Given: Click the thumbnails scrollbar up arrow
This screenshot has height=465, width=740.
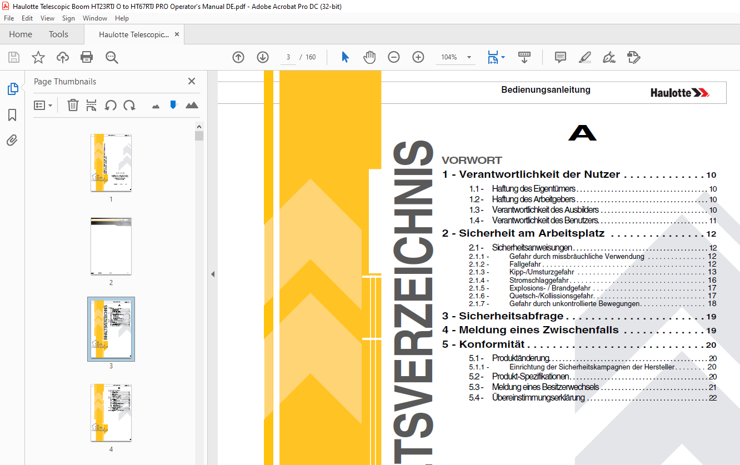Looking at the screenshot, I should (x=199, y=126).
